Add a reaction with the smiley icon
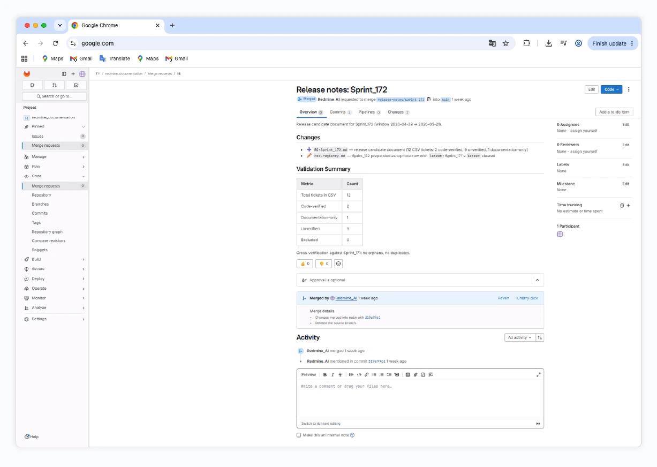Image resolution: width=657 pixels, height=467 pixels. click(338, 263)
